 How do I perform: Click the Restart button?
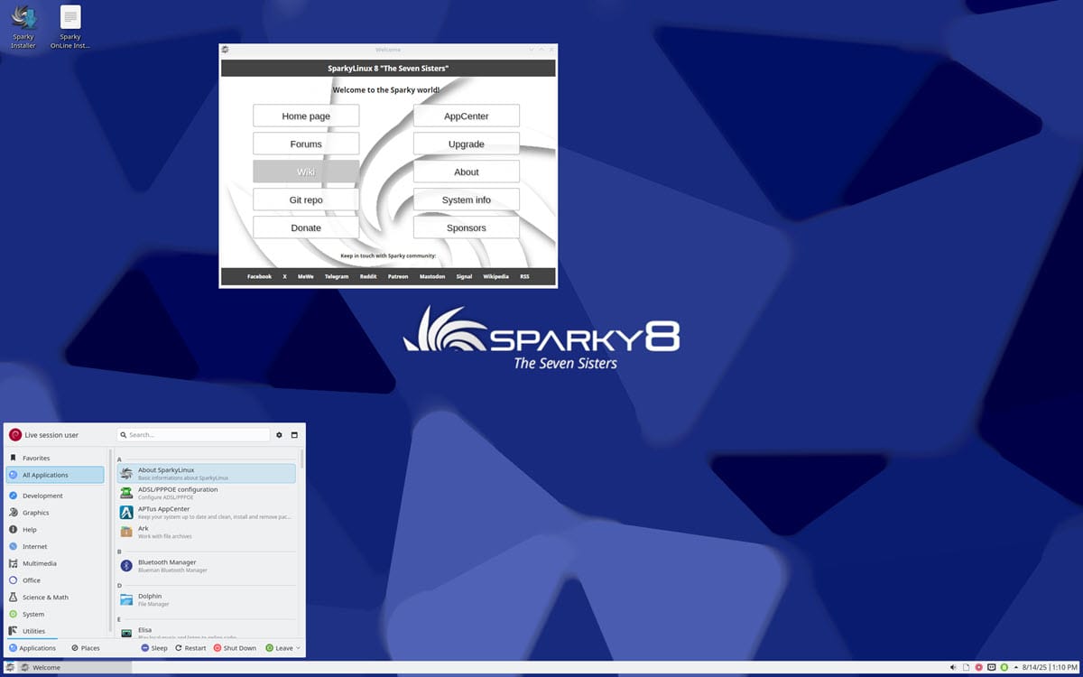190,648
